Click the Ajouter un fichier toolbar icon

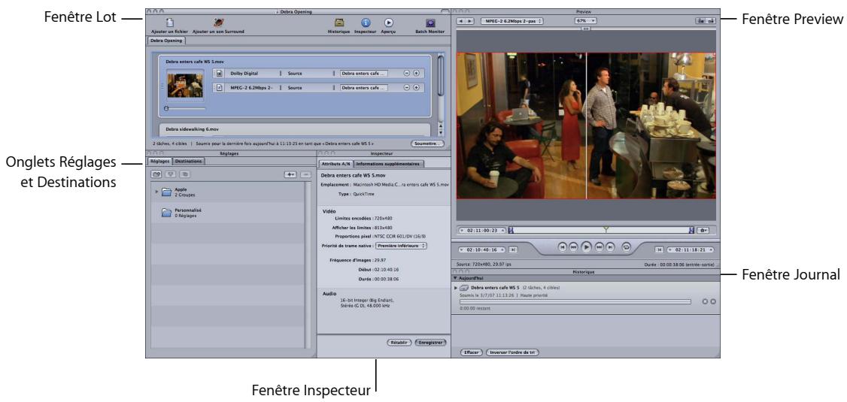[169, 23]
